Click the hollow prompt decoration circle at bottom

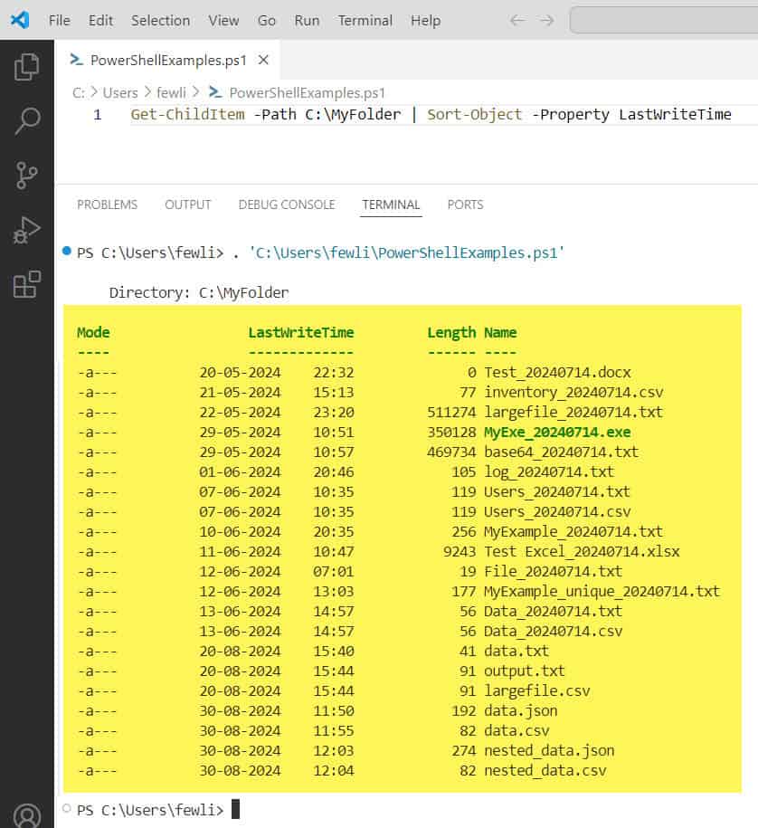pos(67,808)
